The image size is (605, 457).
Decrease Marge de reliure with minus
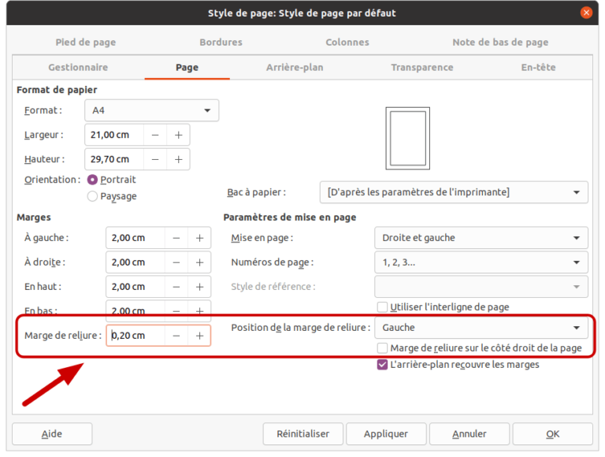click(x=176, y=336)
